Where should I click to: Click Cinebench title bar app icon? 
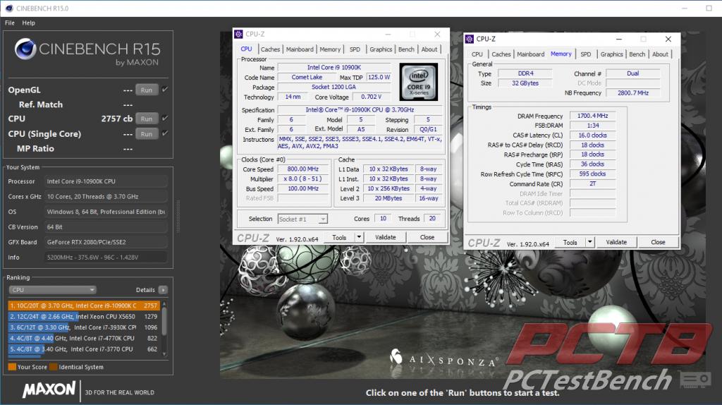(9, 8)
